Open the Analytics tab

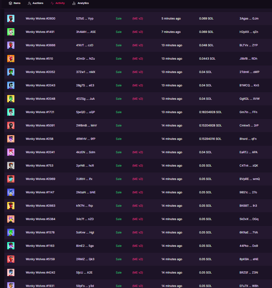[x=81, y=3]
